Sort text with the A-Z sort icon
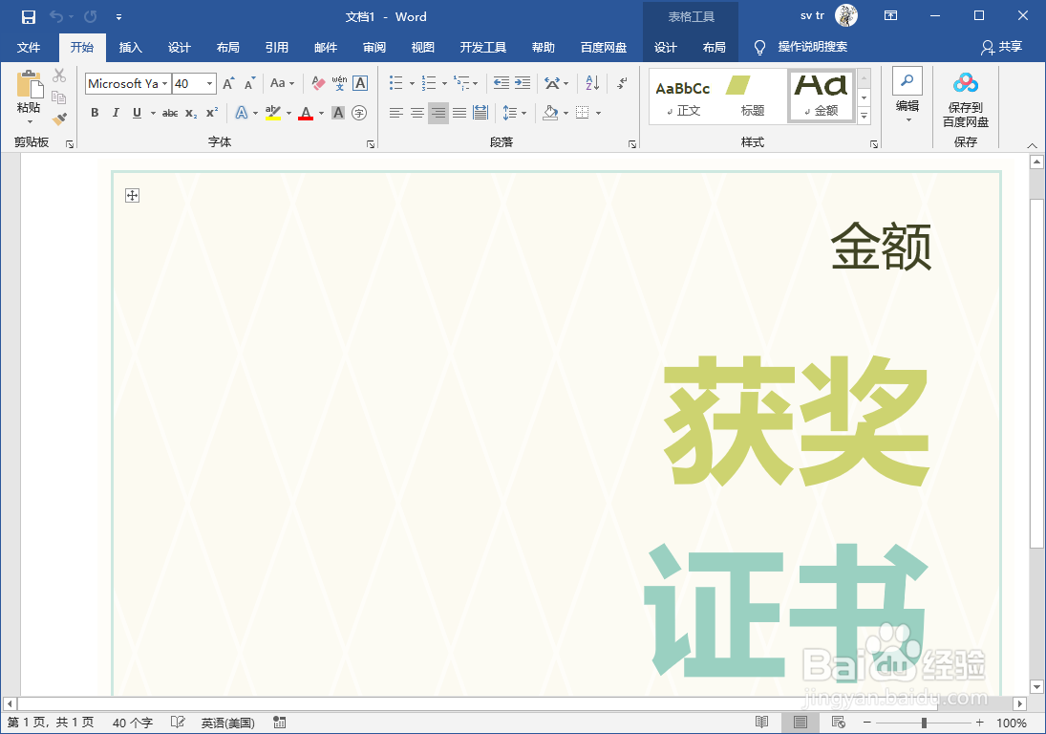This screenshot has height=734, width=1046. coord(592,83)
